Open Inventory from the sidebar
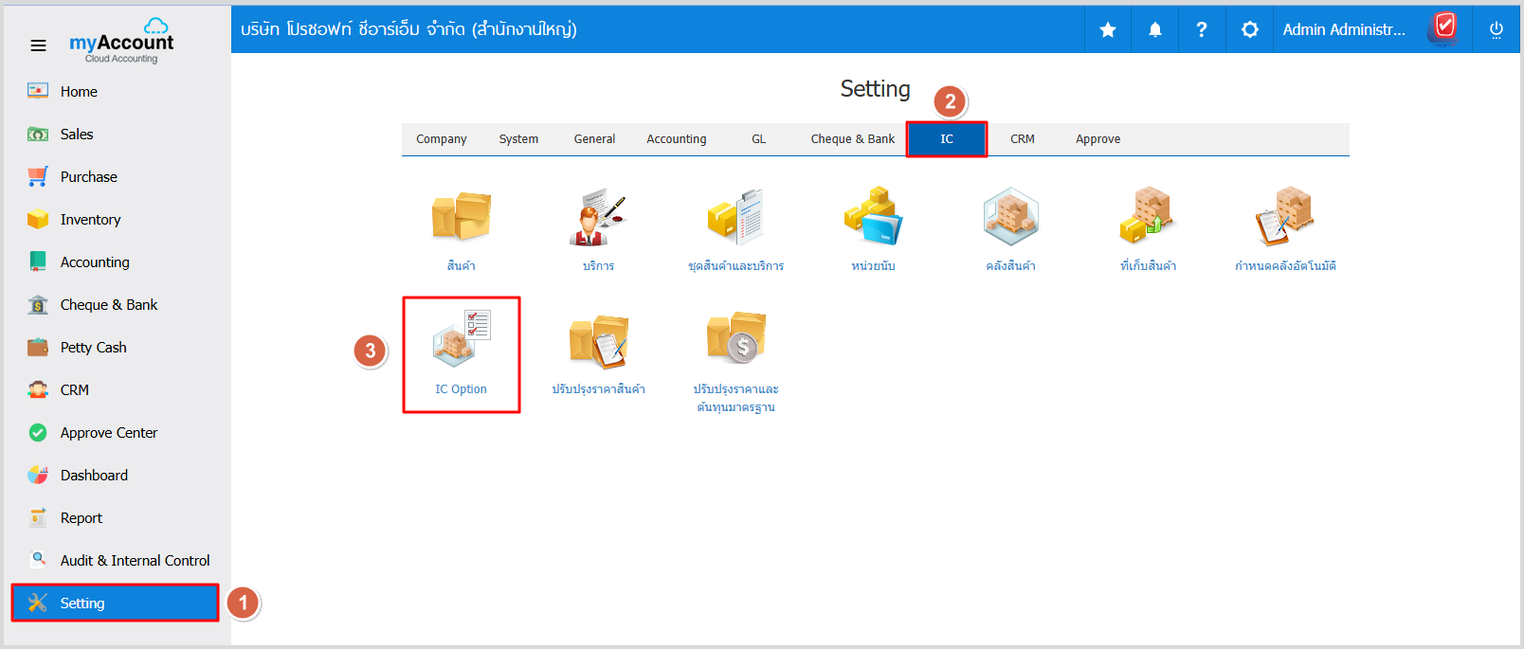This screenshot has width=1524, height=649. click(90, 220)
